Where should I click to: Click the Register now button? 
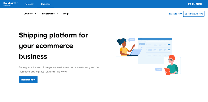[28, 80]
